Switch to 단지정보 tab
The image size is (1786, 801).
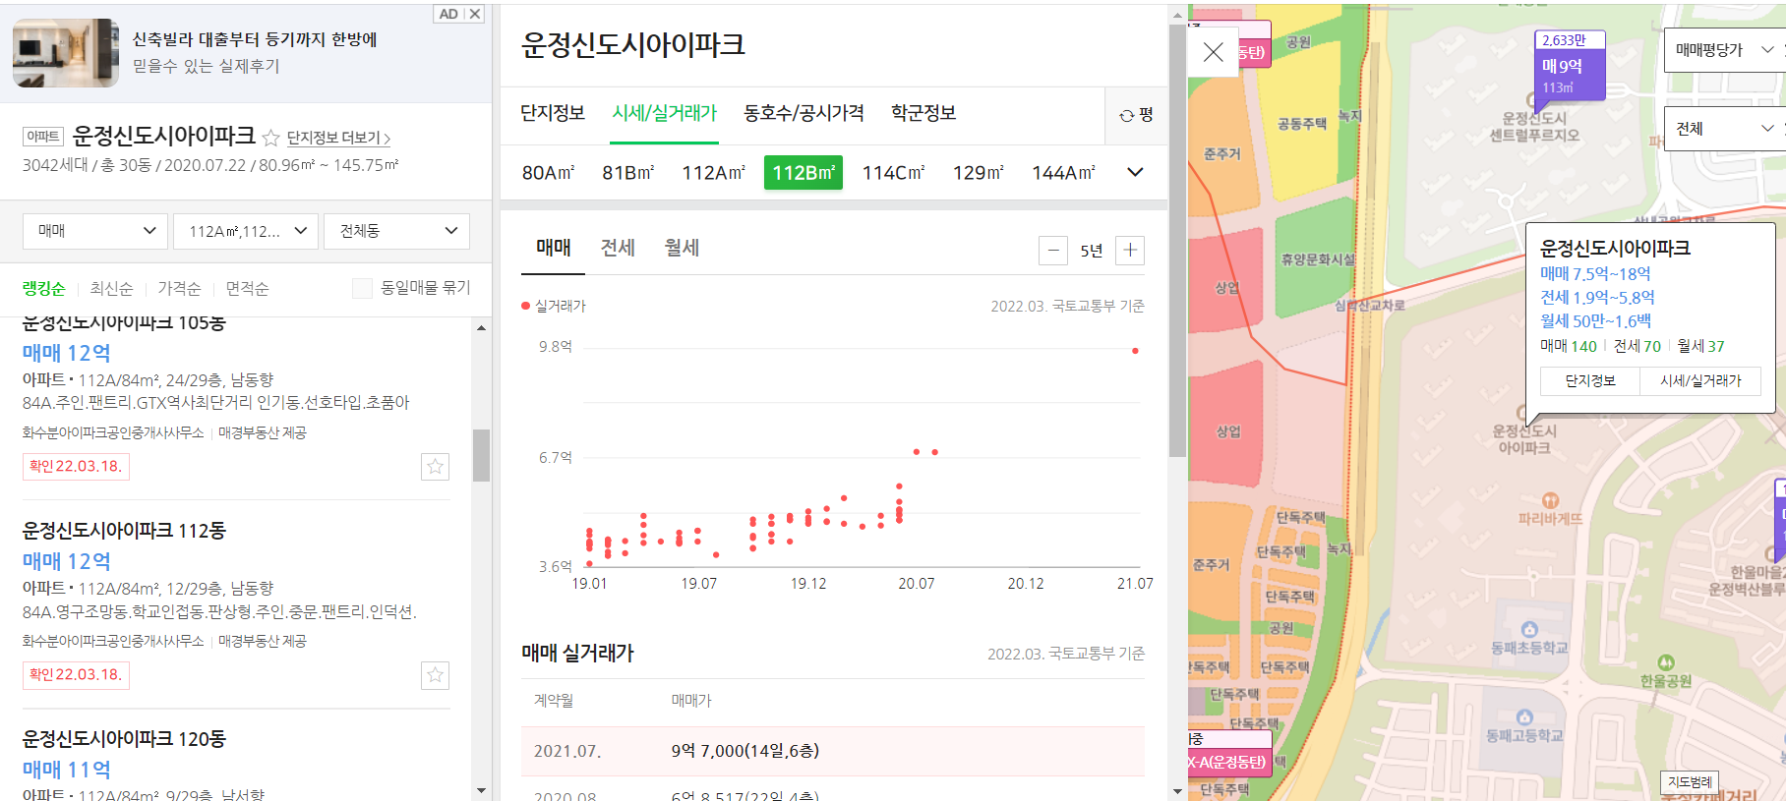[x=553, y=113]
